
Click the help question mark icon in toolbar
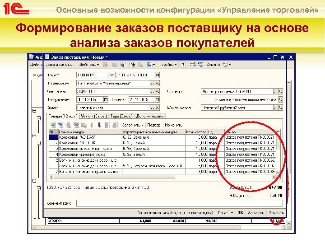click(x=183, y=65)
